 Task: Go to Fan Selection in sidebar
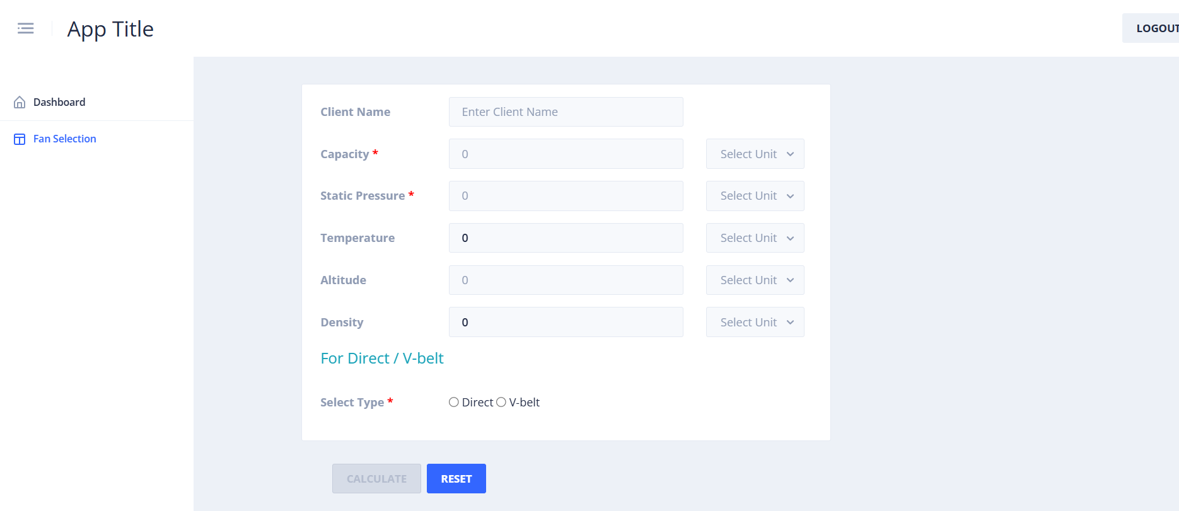64,139
